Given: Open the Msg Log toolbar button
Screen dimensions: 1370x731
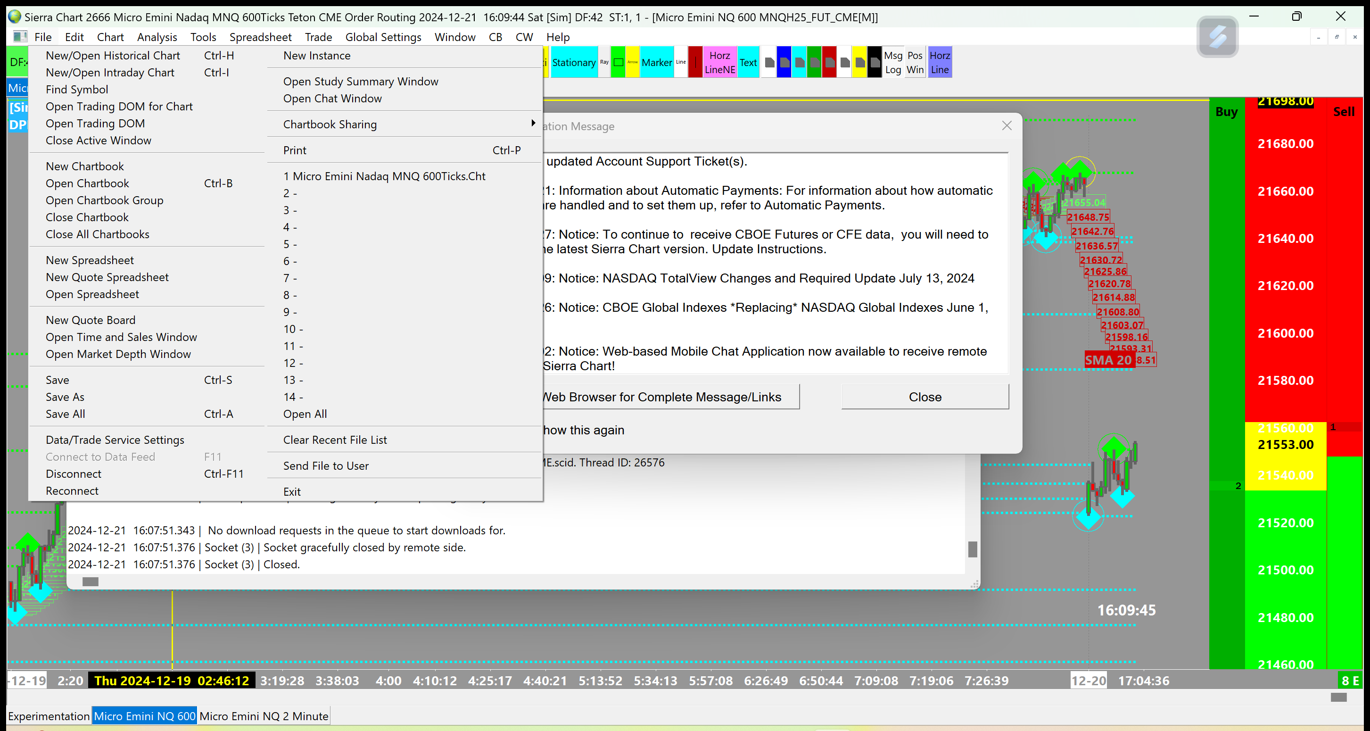Looking at the screenshot, I should [x=893, y=62].
